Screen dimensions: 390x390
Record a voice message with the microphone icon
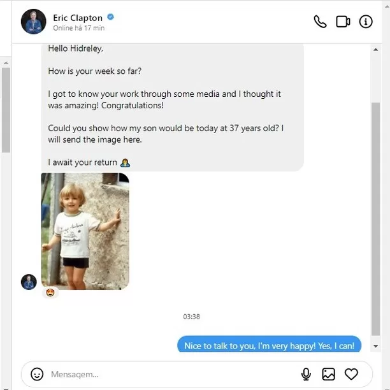(306, 374)
